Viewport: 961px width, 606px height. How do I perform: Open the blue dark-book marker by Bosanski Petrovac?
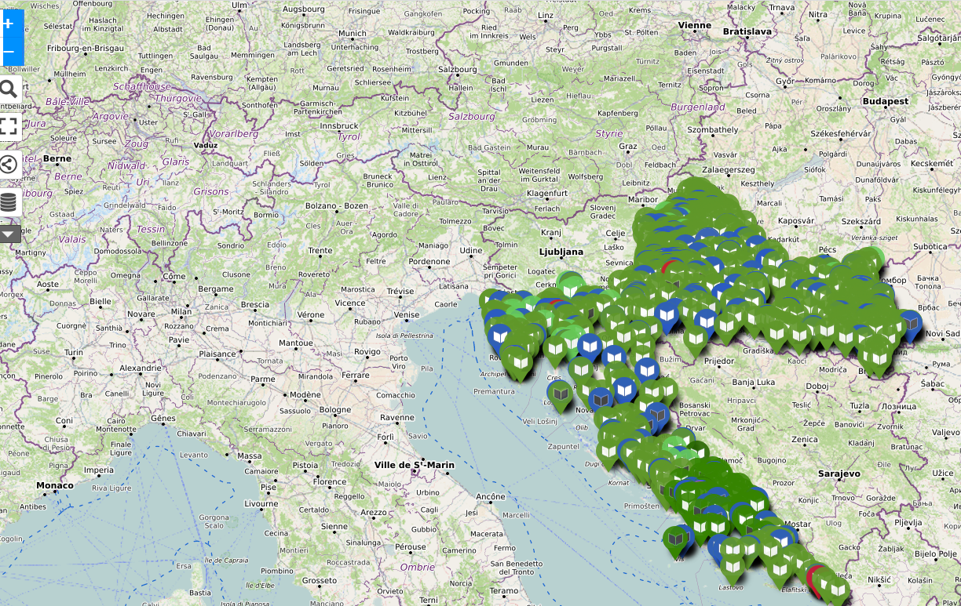coord(656,414)
